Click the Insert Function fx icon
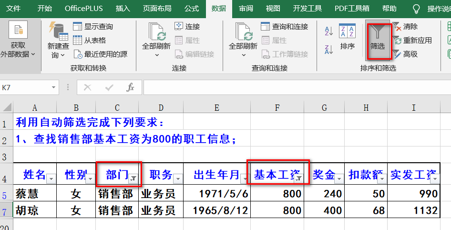This screenshot has height=230, width=451. click(x=130, y=87)
